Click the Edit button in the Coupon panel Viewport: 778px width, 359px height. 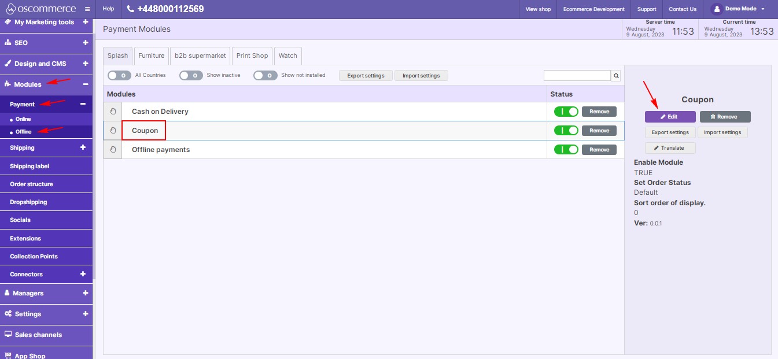(670, 116)
